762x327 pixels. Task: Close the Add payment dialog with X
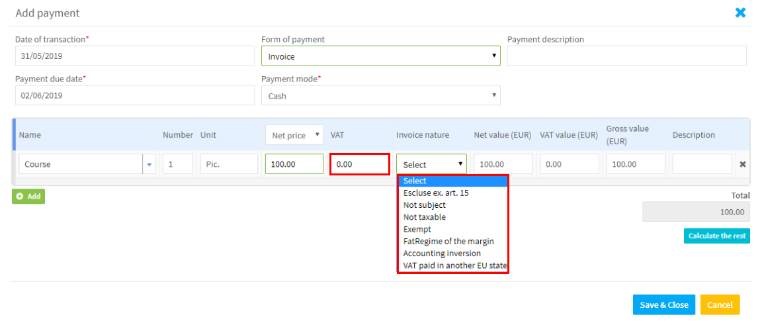pyautogui.click(x=740, y=13)
